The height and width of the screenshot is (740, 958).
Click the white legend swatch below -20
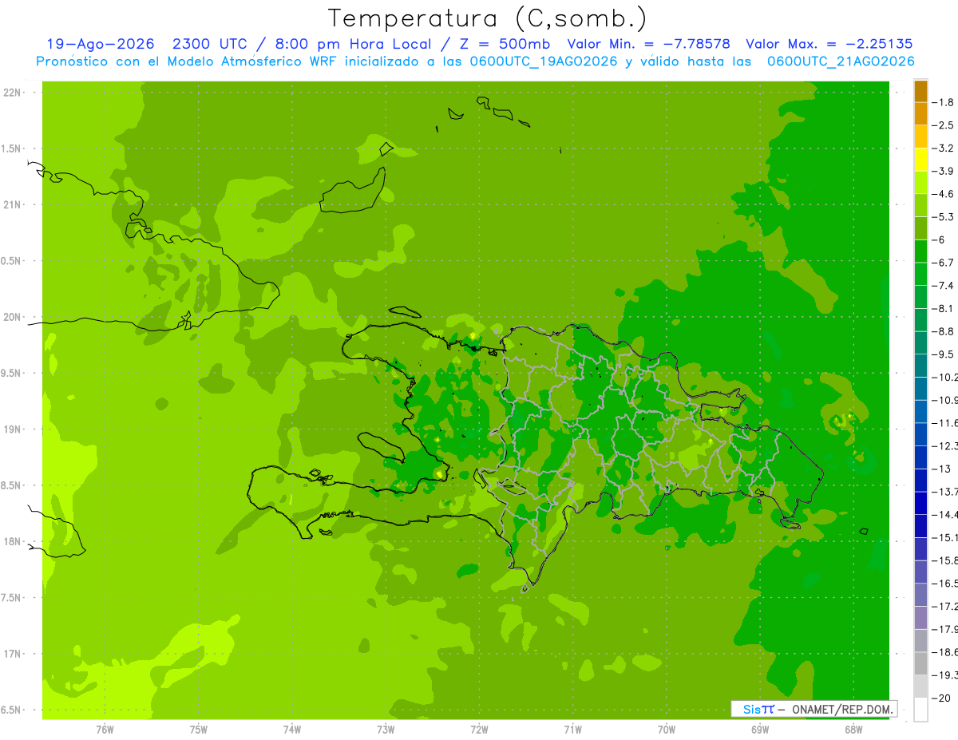920,709
